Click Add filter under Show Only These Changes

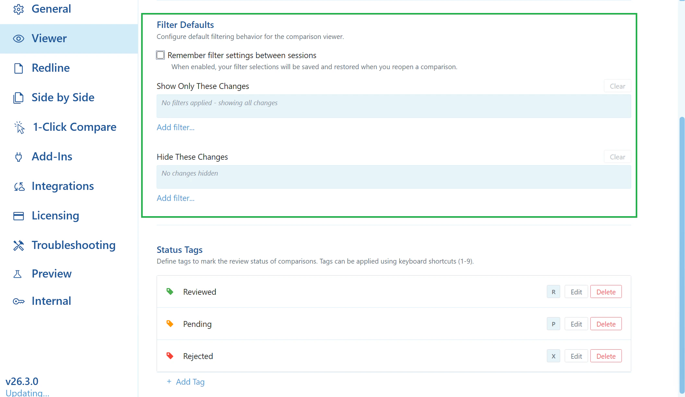[x=175, y=127]
